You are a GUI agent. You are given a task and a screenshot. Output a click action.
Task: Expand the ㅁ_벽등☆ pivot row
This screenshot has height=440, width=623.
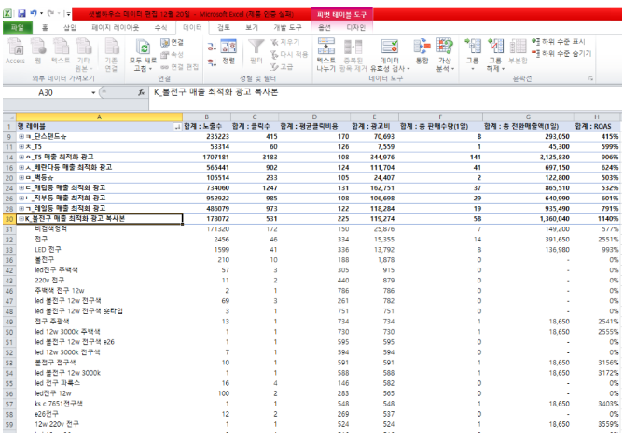click(21, 178)
